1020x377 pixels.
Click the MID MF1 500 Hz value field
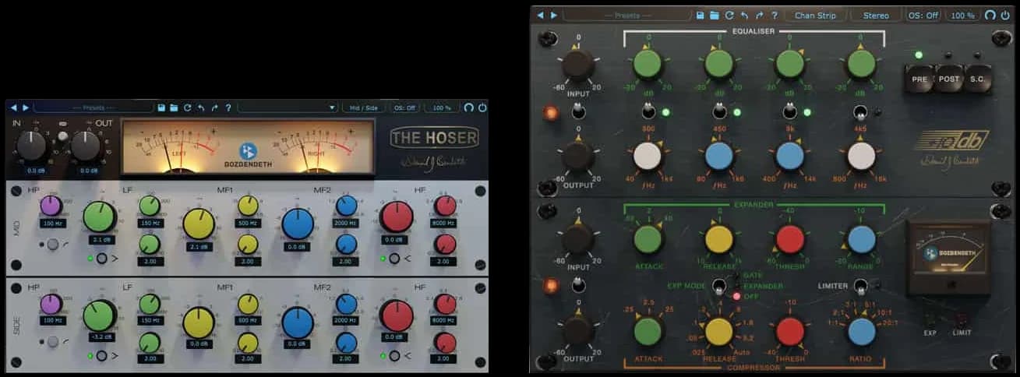tap(248, 224)
